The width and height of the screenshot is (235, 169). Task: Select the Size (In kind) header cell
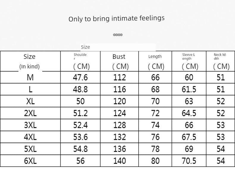click(30, 61)
